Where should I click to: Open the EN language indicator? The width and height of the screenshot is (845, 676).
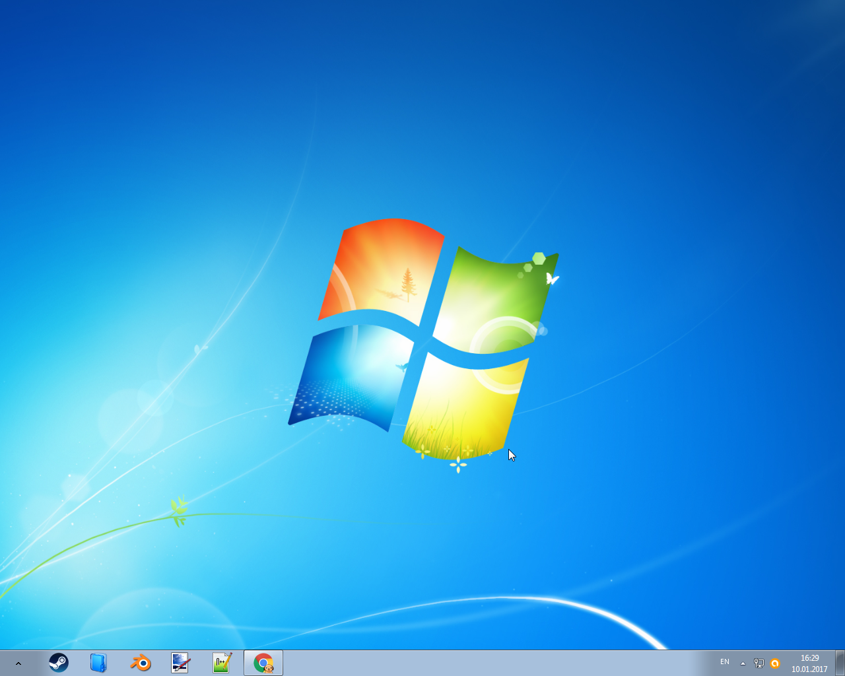[725, 662]
